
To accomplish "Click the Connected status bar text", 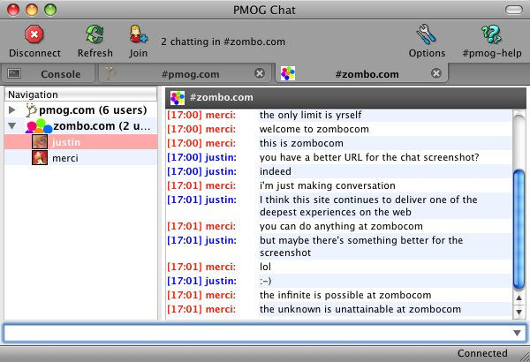I will [482, 353].
